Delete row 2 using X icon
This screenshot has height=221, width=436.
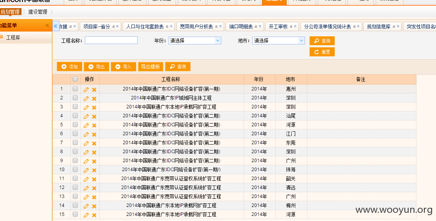coord(94,99)
